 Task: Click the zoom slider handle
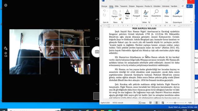175,103
